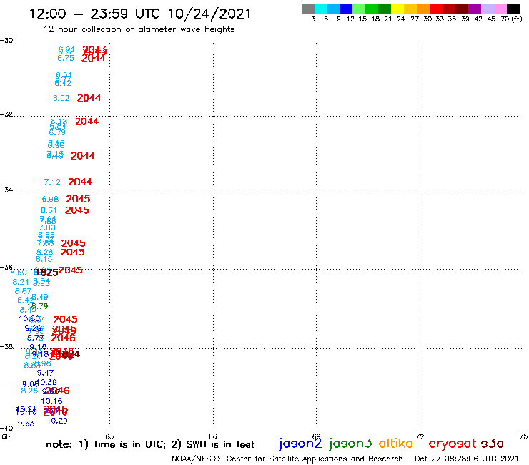Click the '-34' latitude axis label
Viewport: 529px width, 465px height.
(6, 190)
